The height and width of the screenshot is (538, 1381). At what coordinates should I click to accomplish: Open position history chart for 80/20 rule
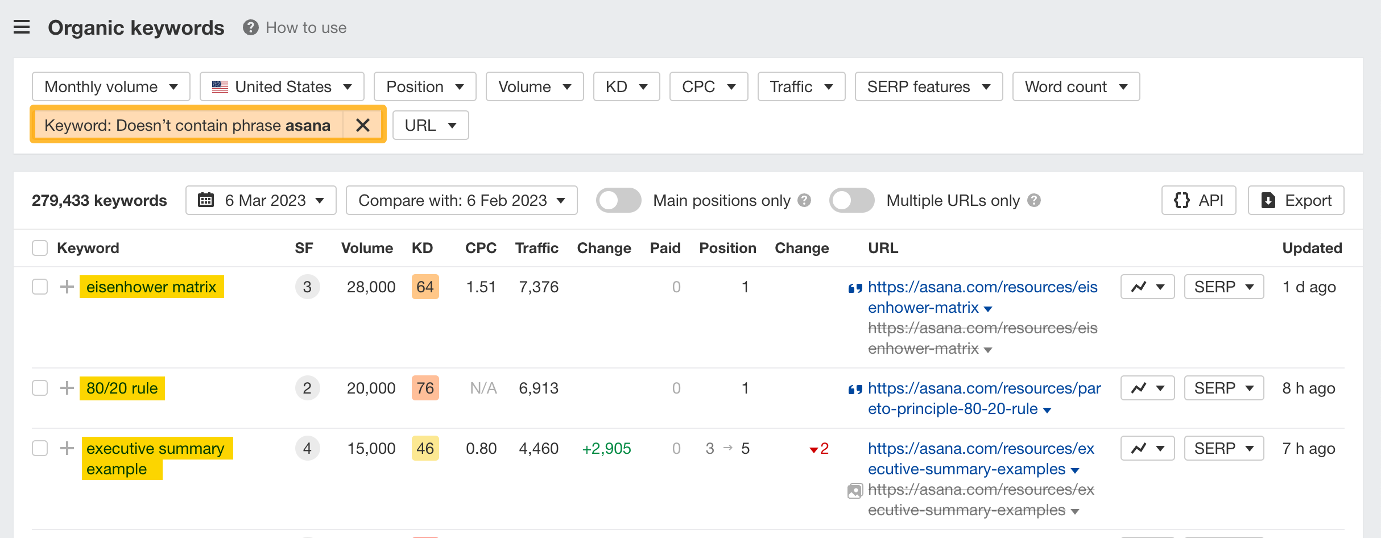(x=1147, y=388)
